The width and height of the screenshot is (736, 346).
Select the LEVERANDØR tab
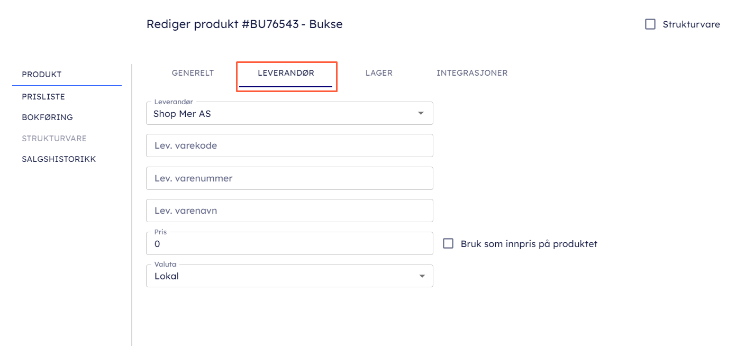[286, 73]
